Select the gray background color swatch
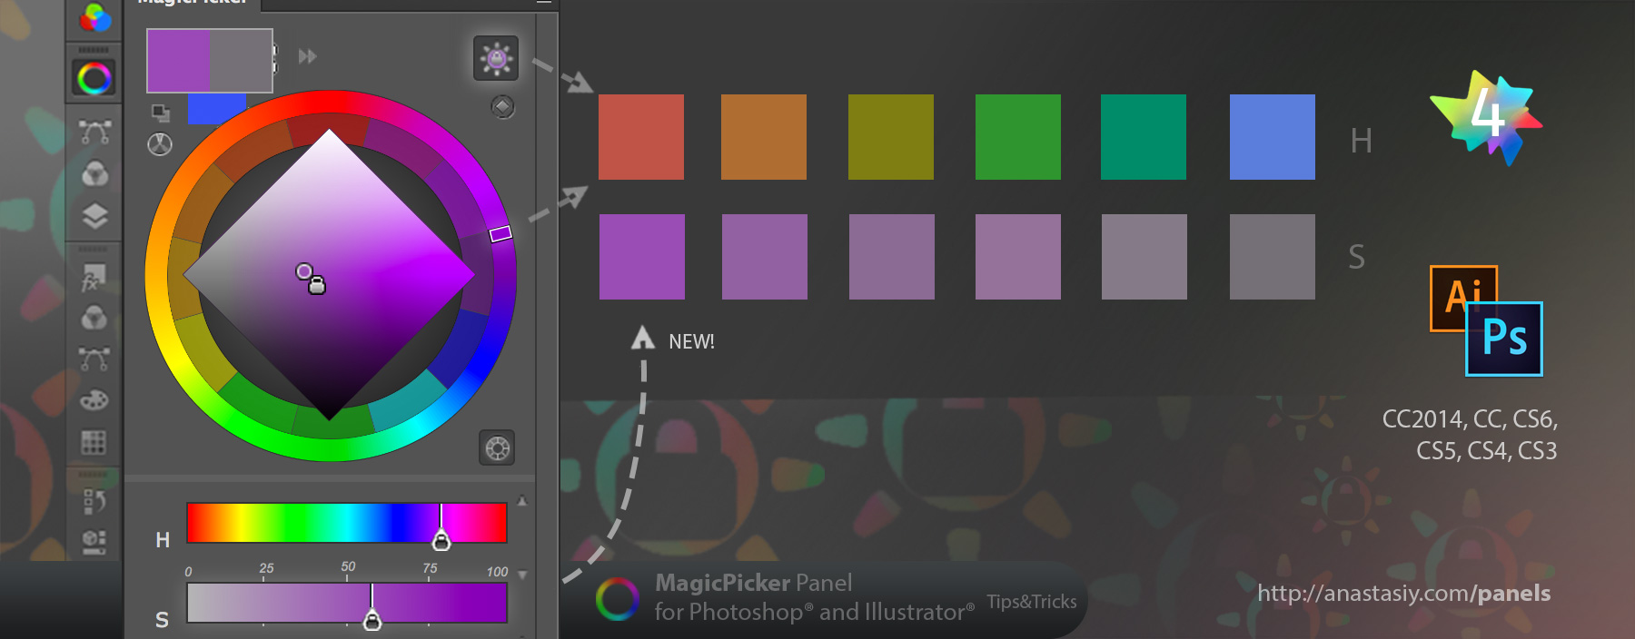1635x639 pixels. [x=242, y=61]
